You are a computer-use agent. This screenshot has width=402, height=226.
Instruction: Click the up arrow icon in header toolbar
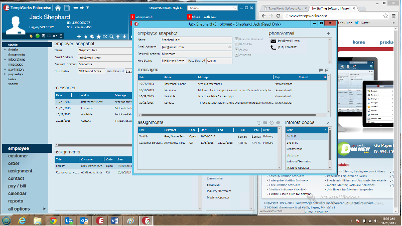(x=118, y=37)
